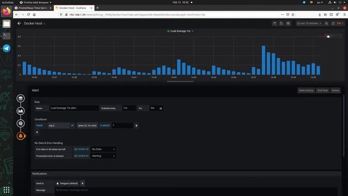
Task: Bookmark this page with the star icon
Action: (x=293, y=15)
